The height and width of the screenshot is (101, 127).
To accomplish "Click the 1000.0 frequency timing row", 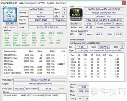I will tap(95, 62).
